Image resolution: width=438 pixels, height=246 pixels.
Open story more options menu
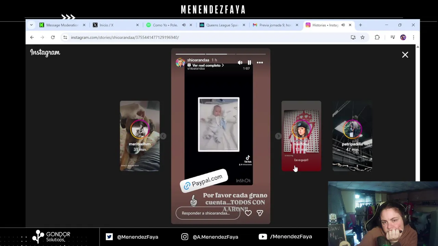[260, 63]
